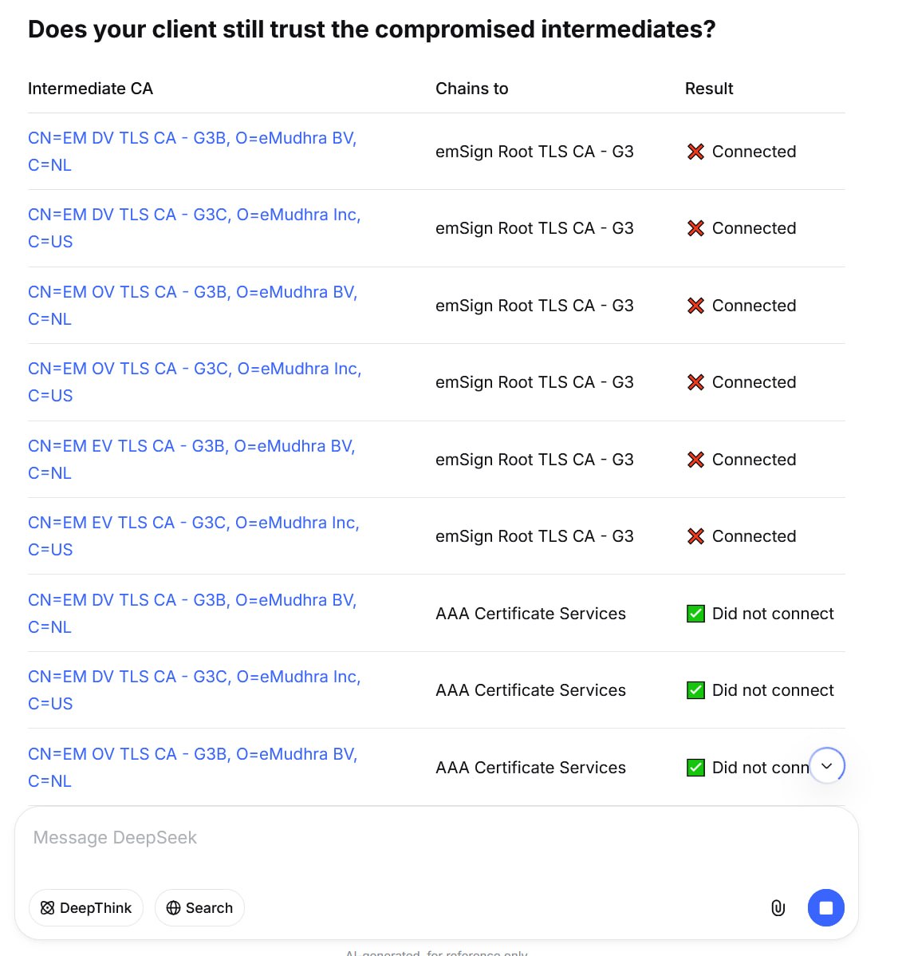Toggle the DeepThink mode button

click(86, 908)
